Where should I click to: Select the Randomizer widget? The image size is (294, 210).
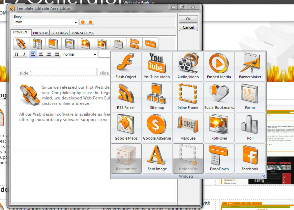pos(126,158)
